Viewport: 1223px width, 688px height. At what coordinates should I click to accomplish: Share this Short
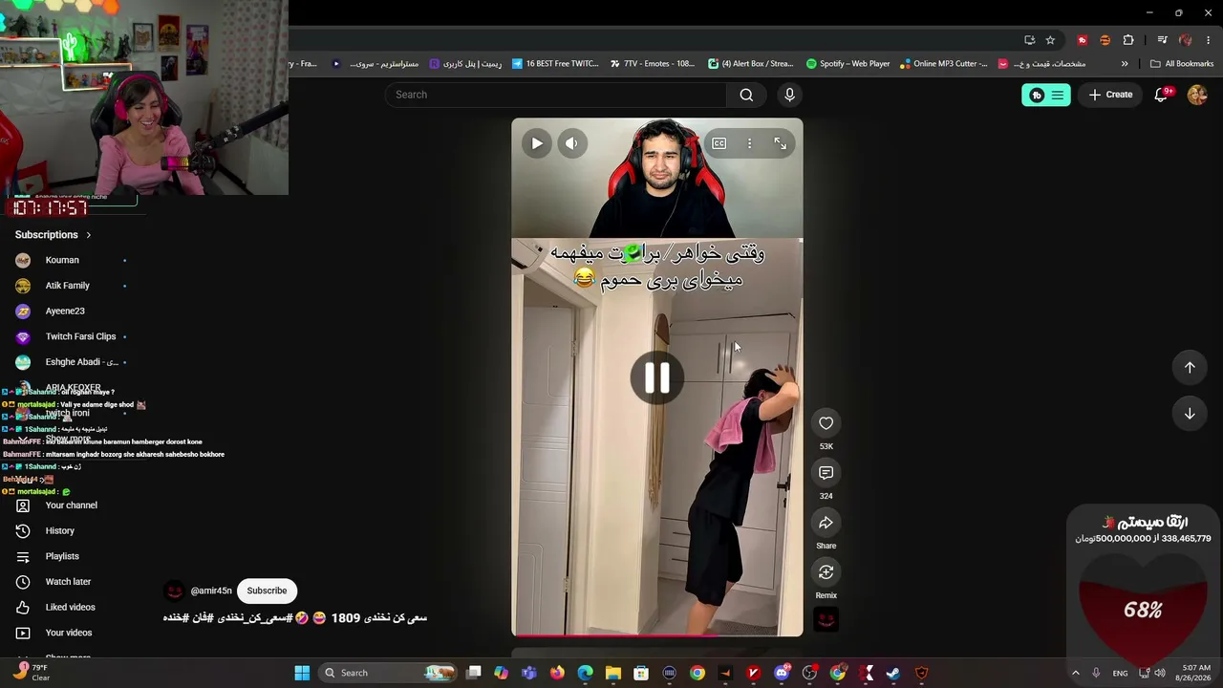826,523
